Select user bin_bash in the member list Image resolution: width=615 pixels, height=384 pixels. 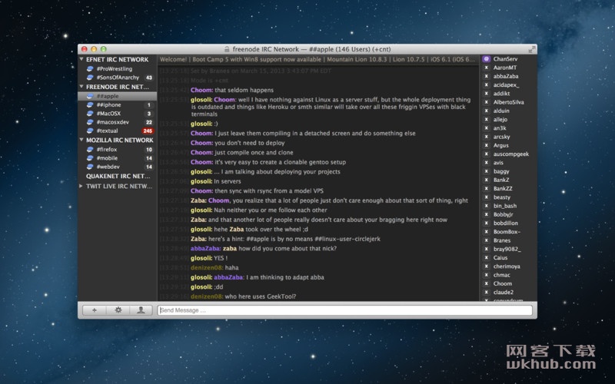pos(505,206)
